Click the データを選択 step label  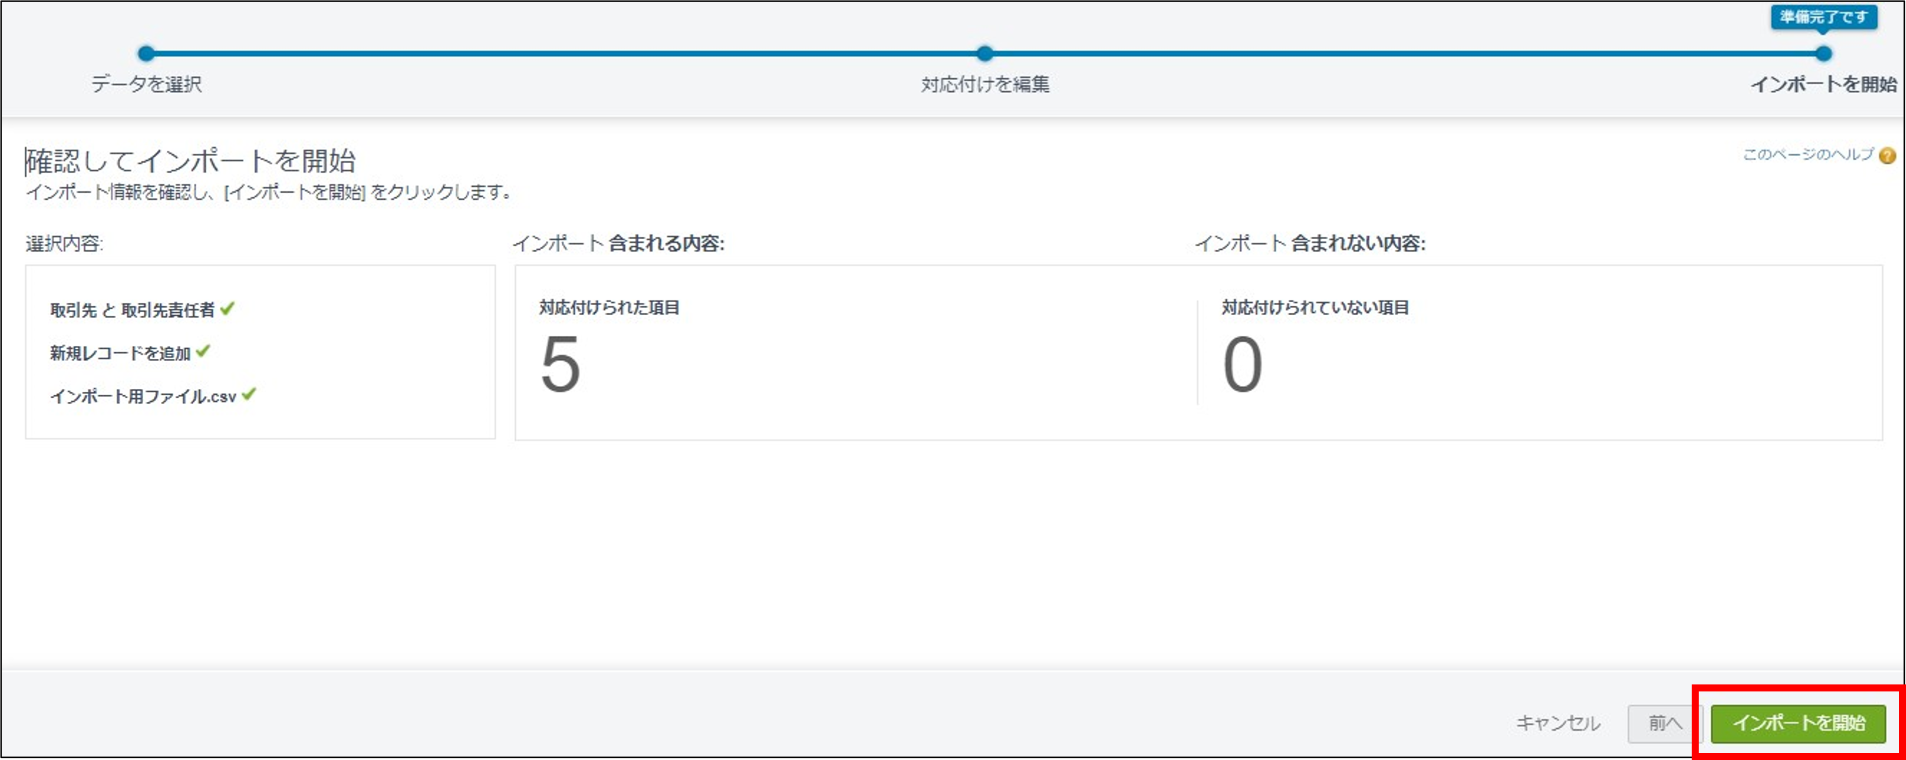(147, 84)
